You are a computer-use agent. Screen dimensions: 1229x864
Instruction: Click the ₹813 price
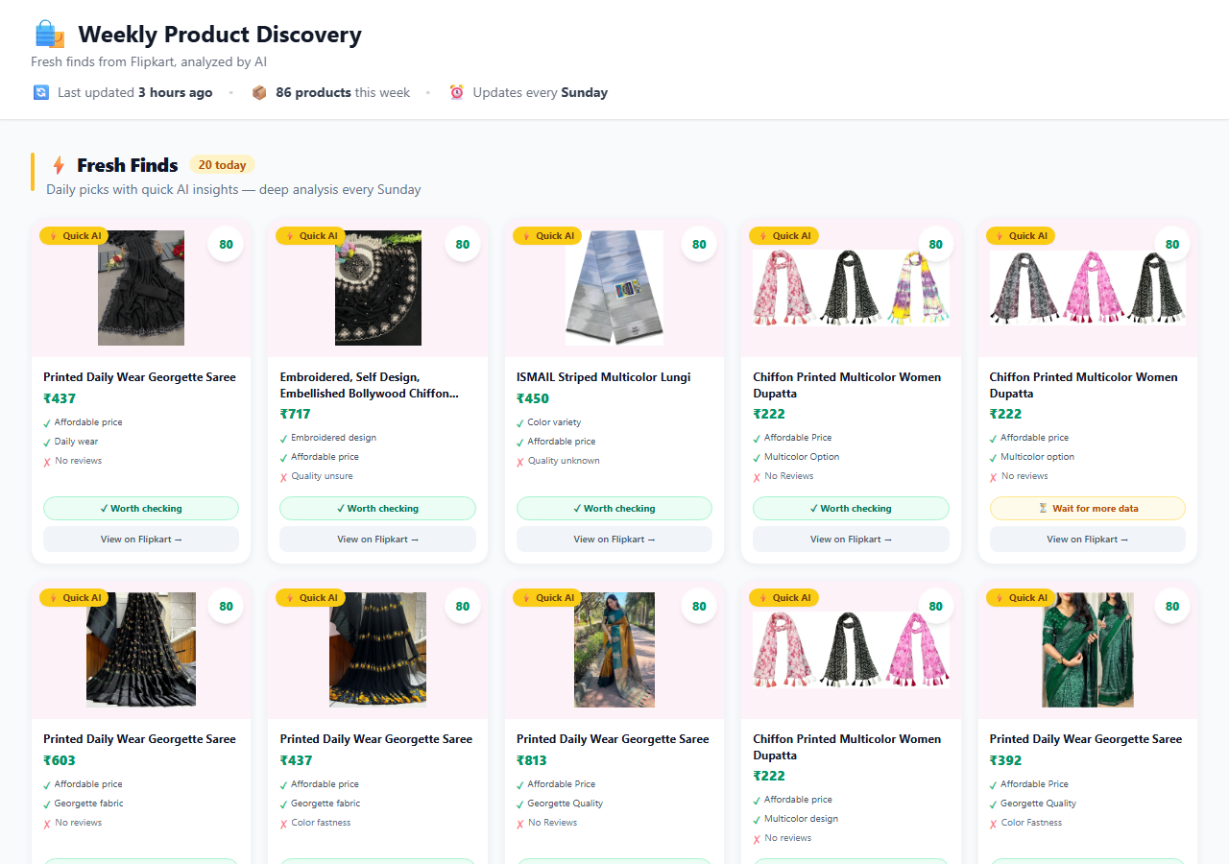pyautogui.click(x=532, y=760)
